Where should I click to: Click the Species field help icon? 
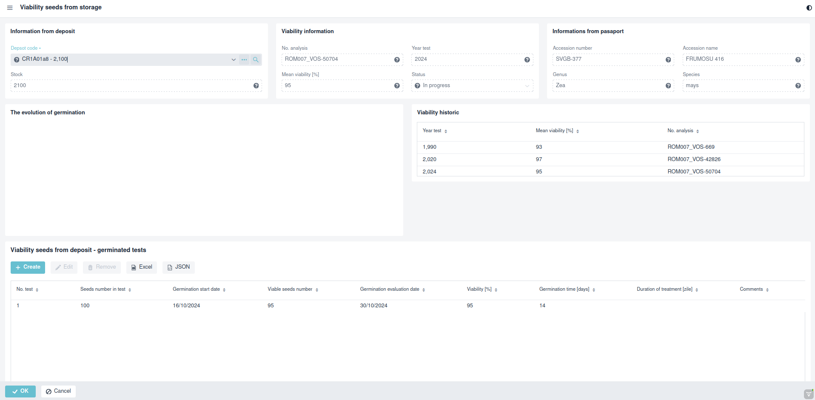coord(798,86)
